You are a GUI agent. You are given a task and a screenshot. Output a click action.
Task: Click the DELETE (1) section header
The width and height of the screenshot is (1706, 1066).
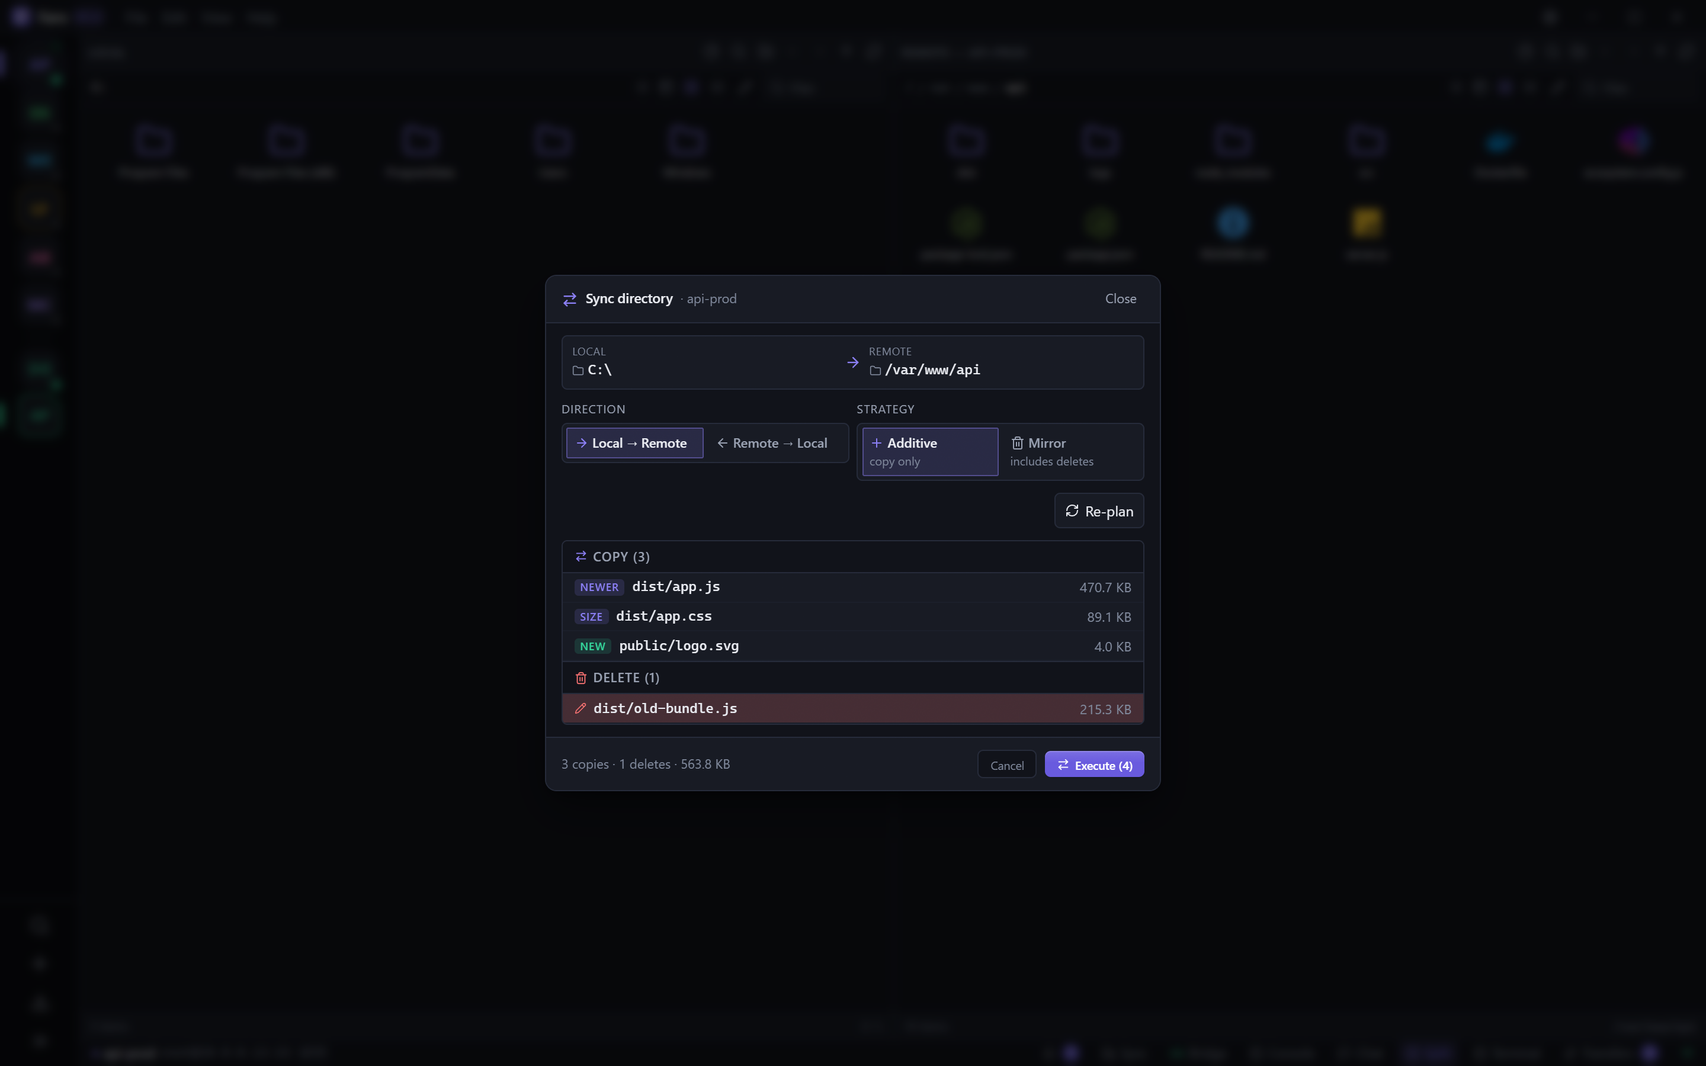852,678
